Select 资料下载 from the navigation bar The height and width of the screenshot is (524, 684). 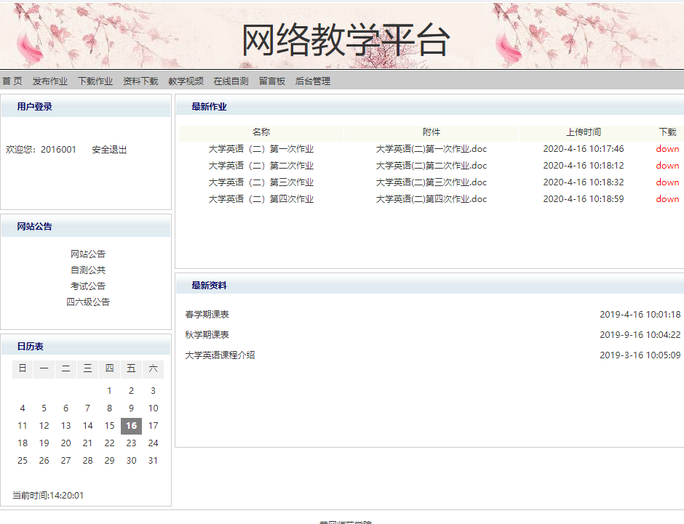pyautogui.click(x=140, y=81)
